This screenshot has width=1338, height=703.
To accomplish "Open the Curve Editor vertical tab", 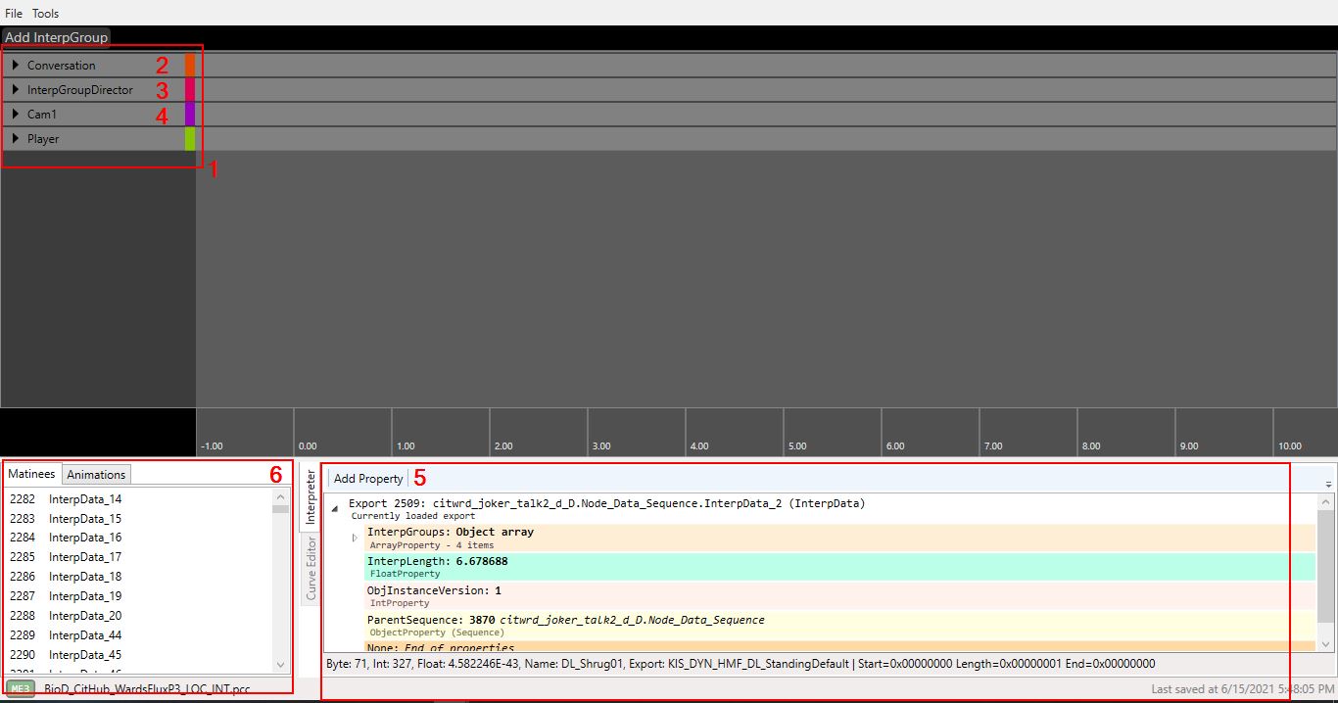I will point(311,568).
